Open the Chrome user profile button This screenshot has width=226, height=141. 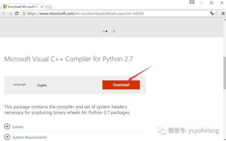192,2
